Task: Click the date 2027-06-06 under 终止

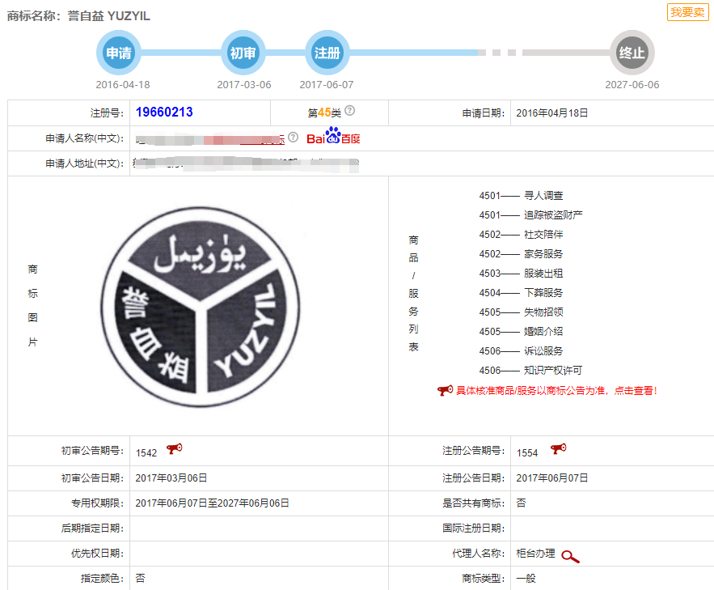Action: tap(632, 85)
